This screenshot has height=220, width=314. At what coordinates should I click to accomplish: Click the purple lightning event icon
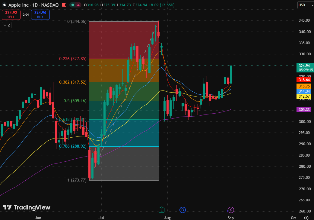230,210
